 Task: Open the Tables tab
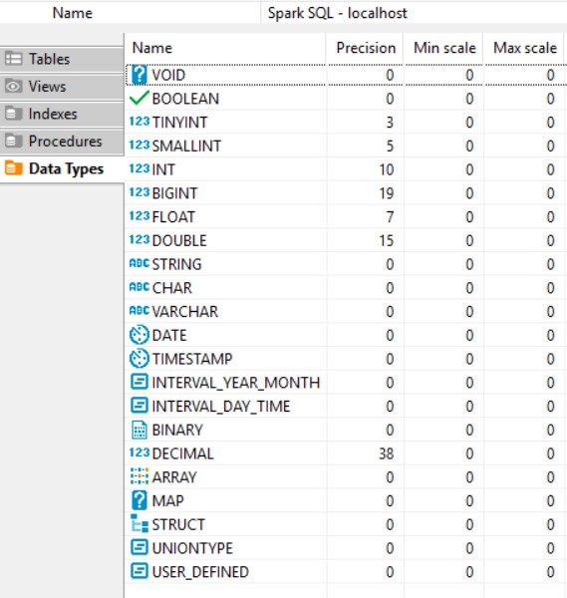pos(62,59)
